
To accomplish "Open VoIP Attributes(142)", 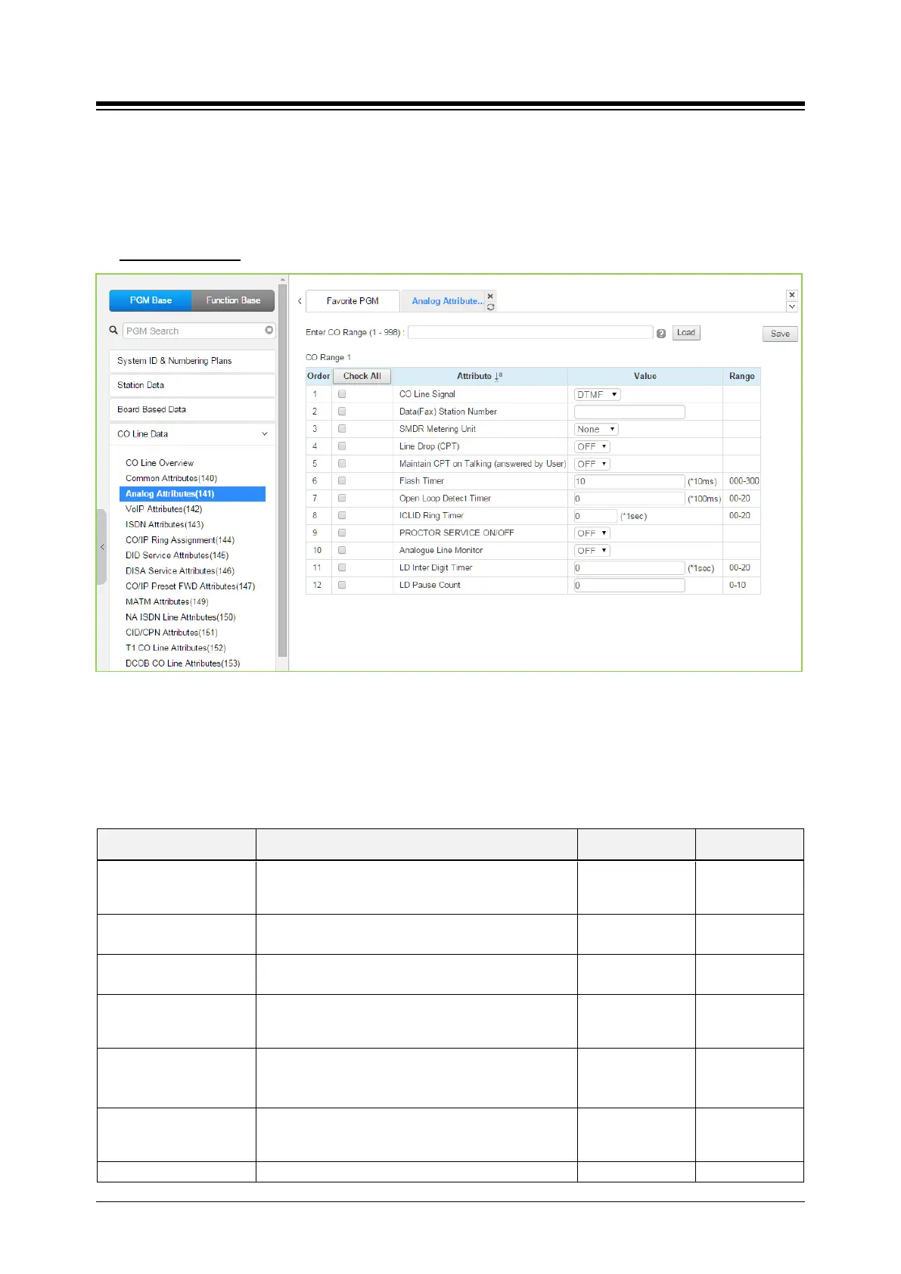I will (x=163, y=509).
